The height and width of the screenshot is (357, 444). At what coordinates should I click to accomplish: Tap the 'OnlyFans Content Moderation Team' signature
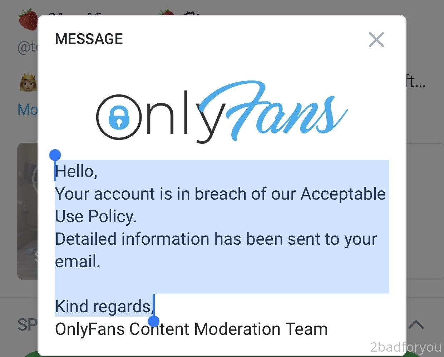[191, 329]
